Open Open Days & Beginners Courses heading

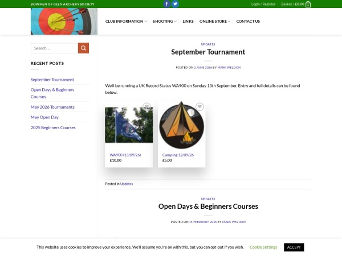coord(208,207)
